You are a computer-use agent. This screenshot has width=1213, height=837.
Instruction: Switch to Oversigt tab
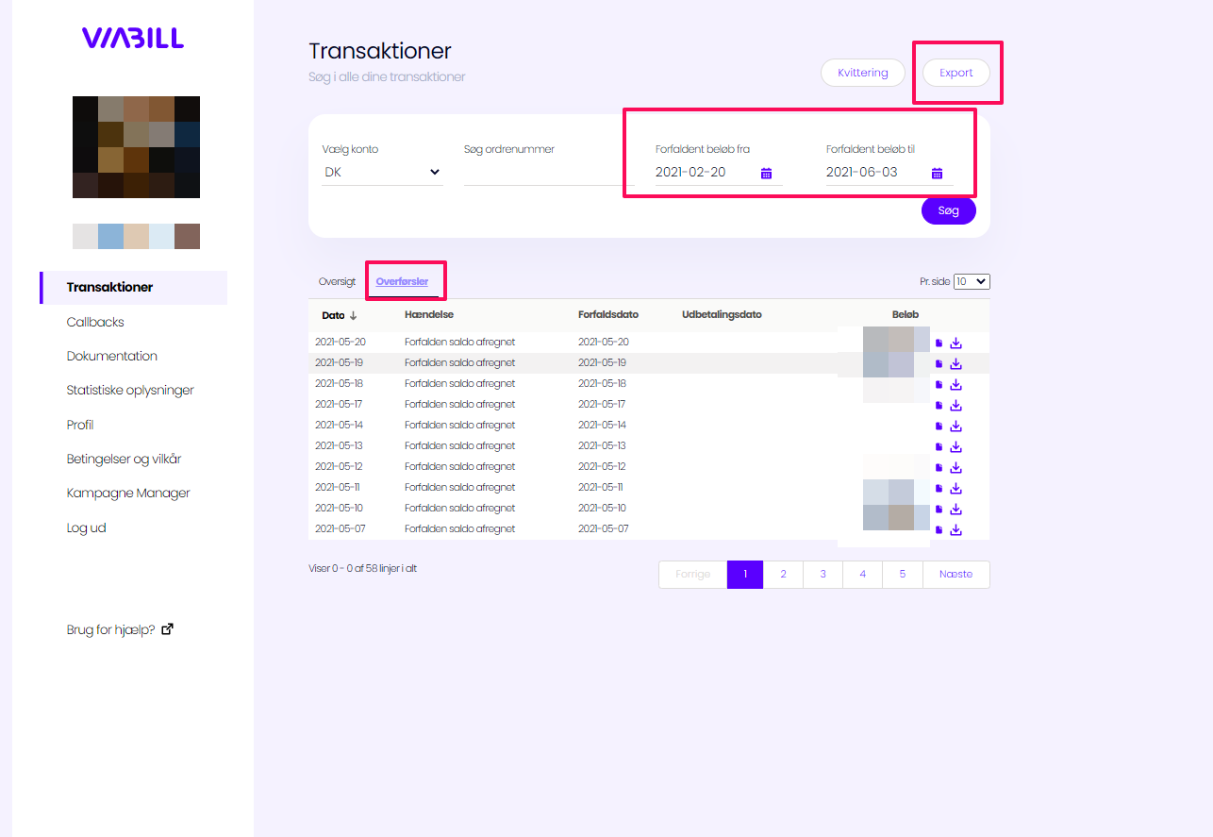(337, 281)
